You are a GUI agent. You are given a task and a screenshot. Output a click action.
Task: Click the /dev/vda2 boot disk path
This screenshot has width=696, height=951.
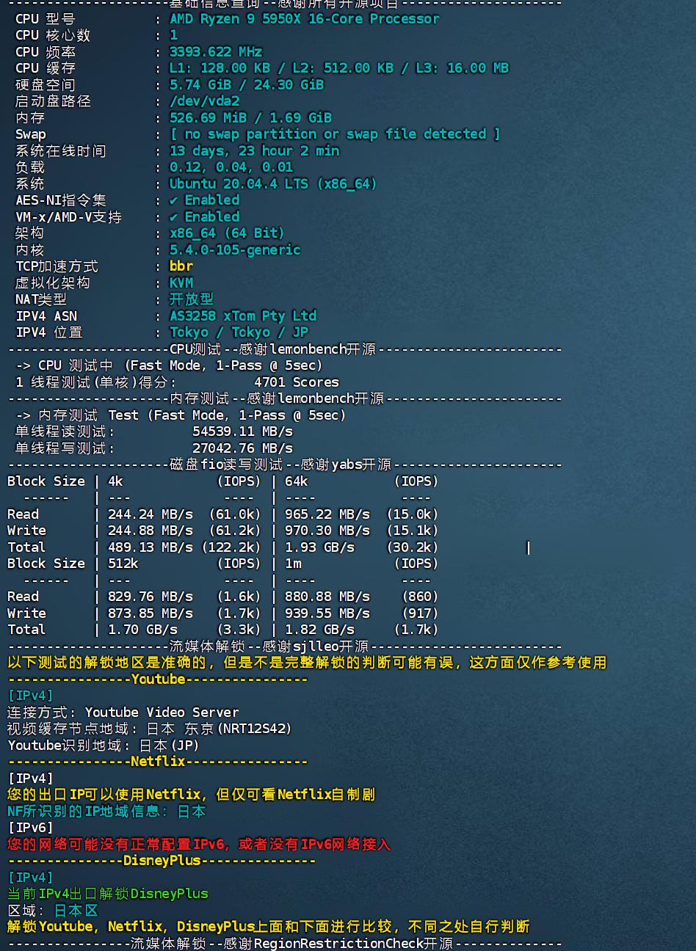(204, 101)
